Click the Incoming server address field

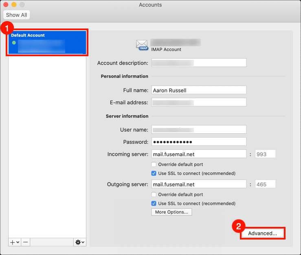point(199,154)
